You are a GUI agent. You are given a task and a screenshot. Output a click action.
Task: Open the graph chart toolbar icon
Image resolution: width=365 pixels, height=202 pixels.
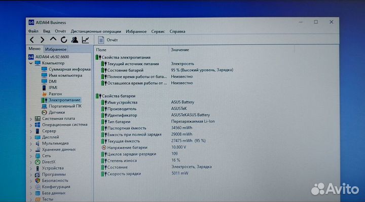click(86, 40)
